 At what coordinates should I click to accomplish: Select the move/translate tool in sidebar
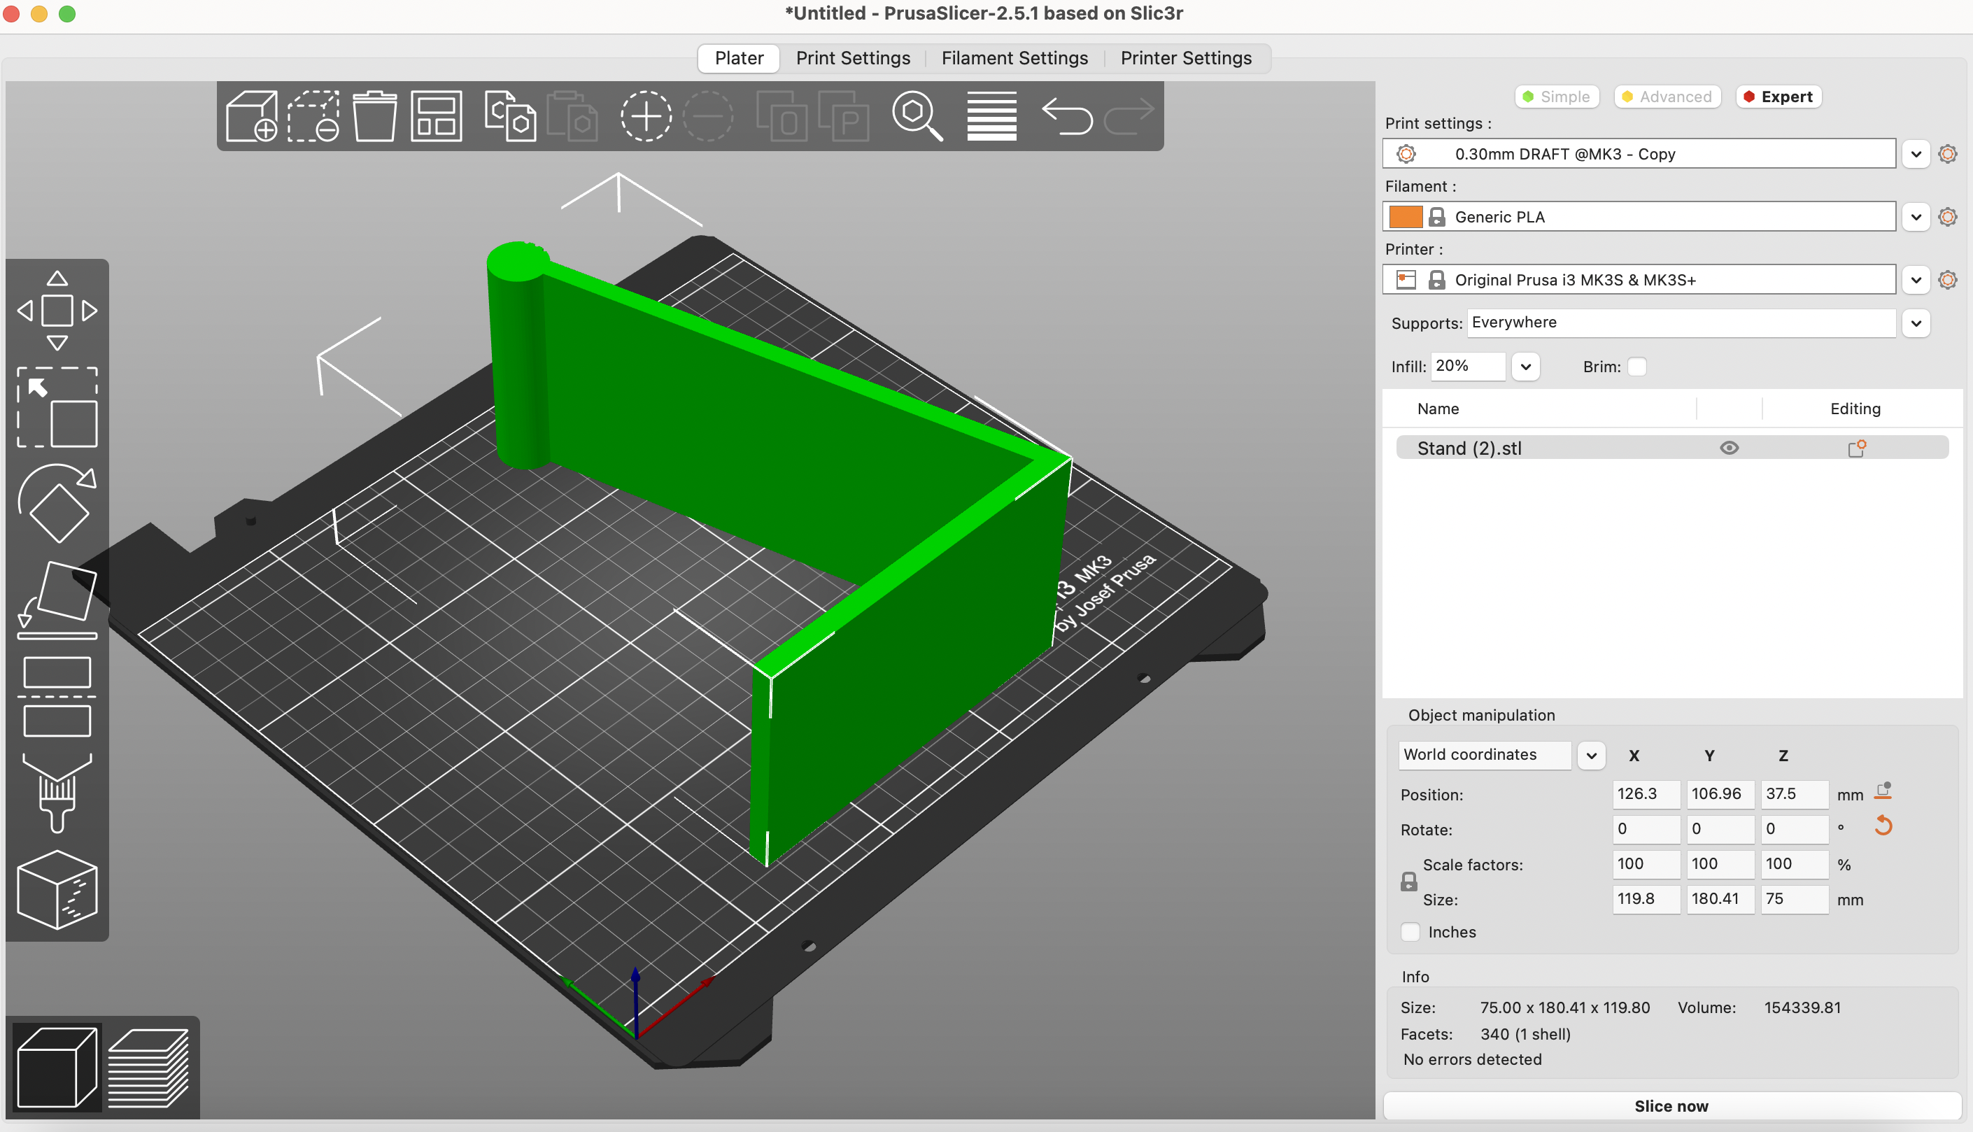57,309
